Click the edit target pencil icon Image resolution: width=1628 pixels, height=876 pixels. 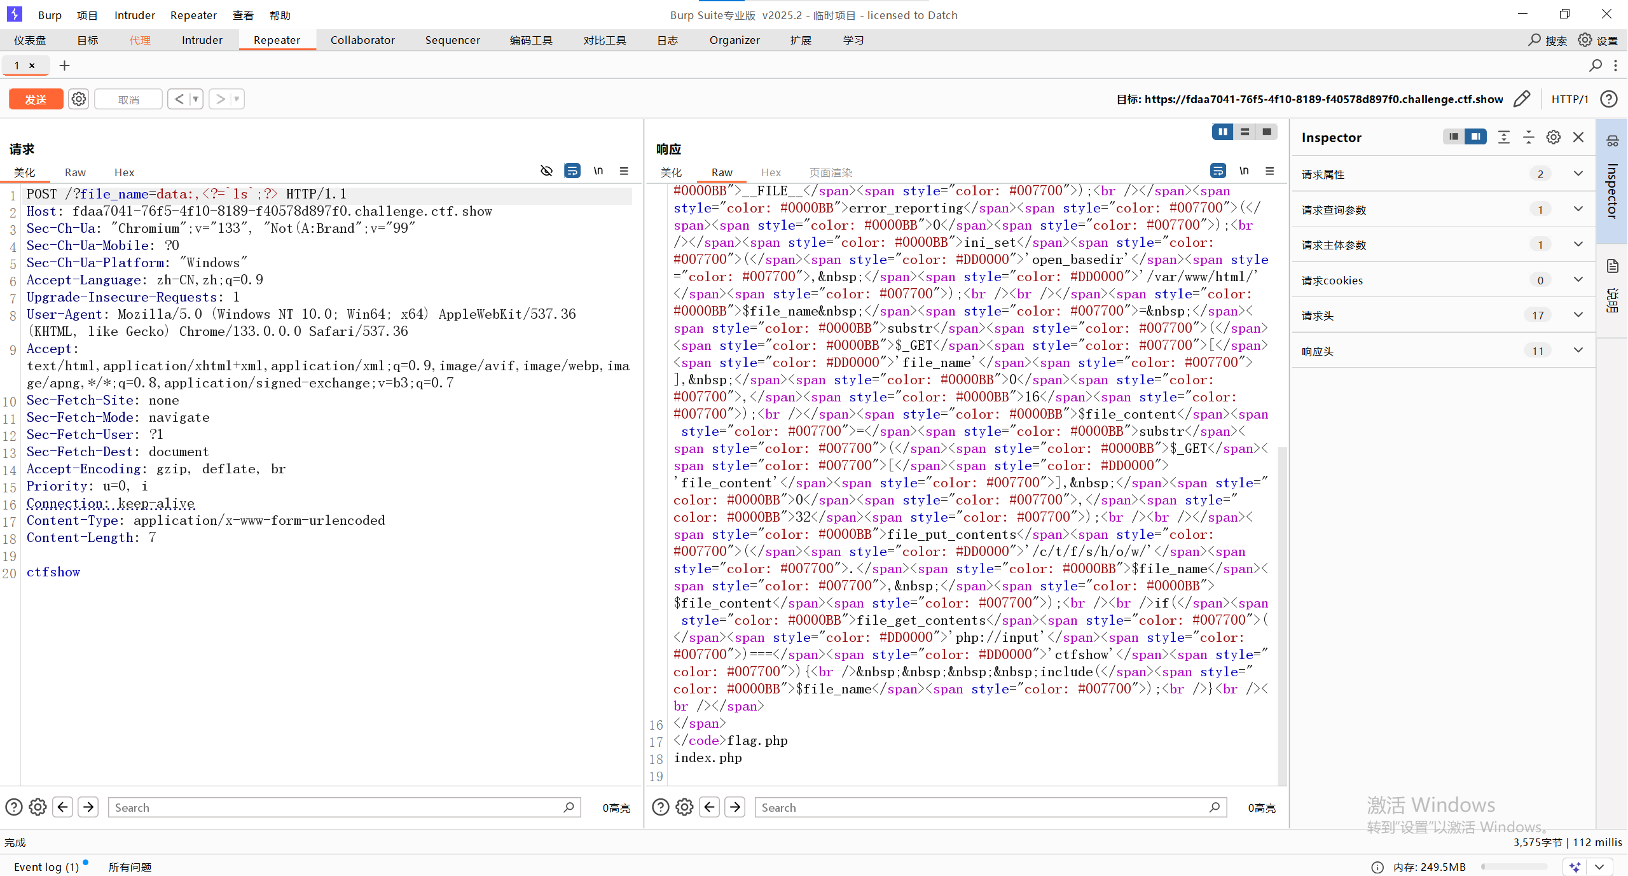pos(1522,99)
